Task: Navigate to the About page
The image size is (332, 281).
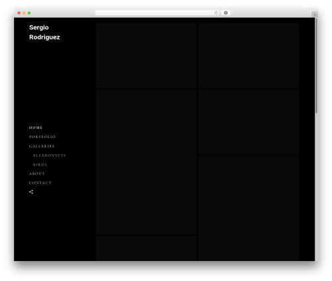Action: click(x=37, y=173)
